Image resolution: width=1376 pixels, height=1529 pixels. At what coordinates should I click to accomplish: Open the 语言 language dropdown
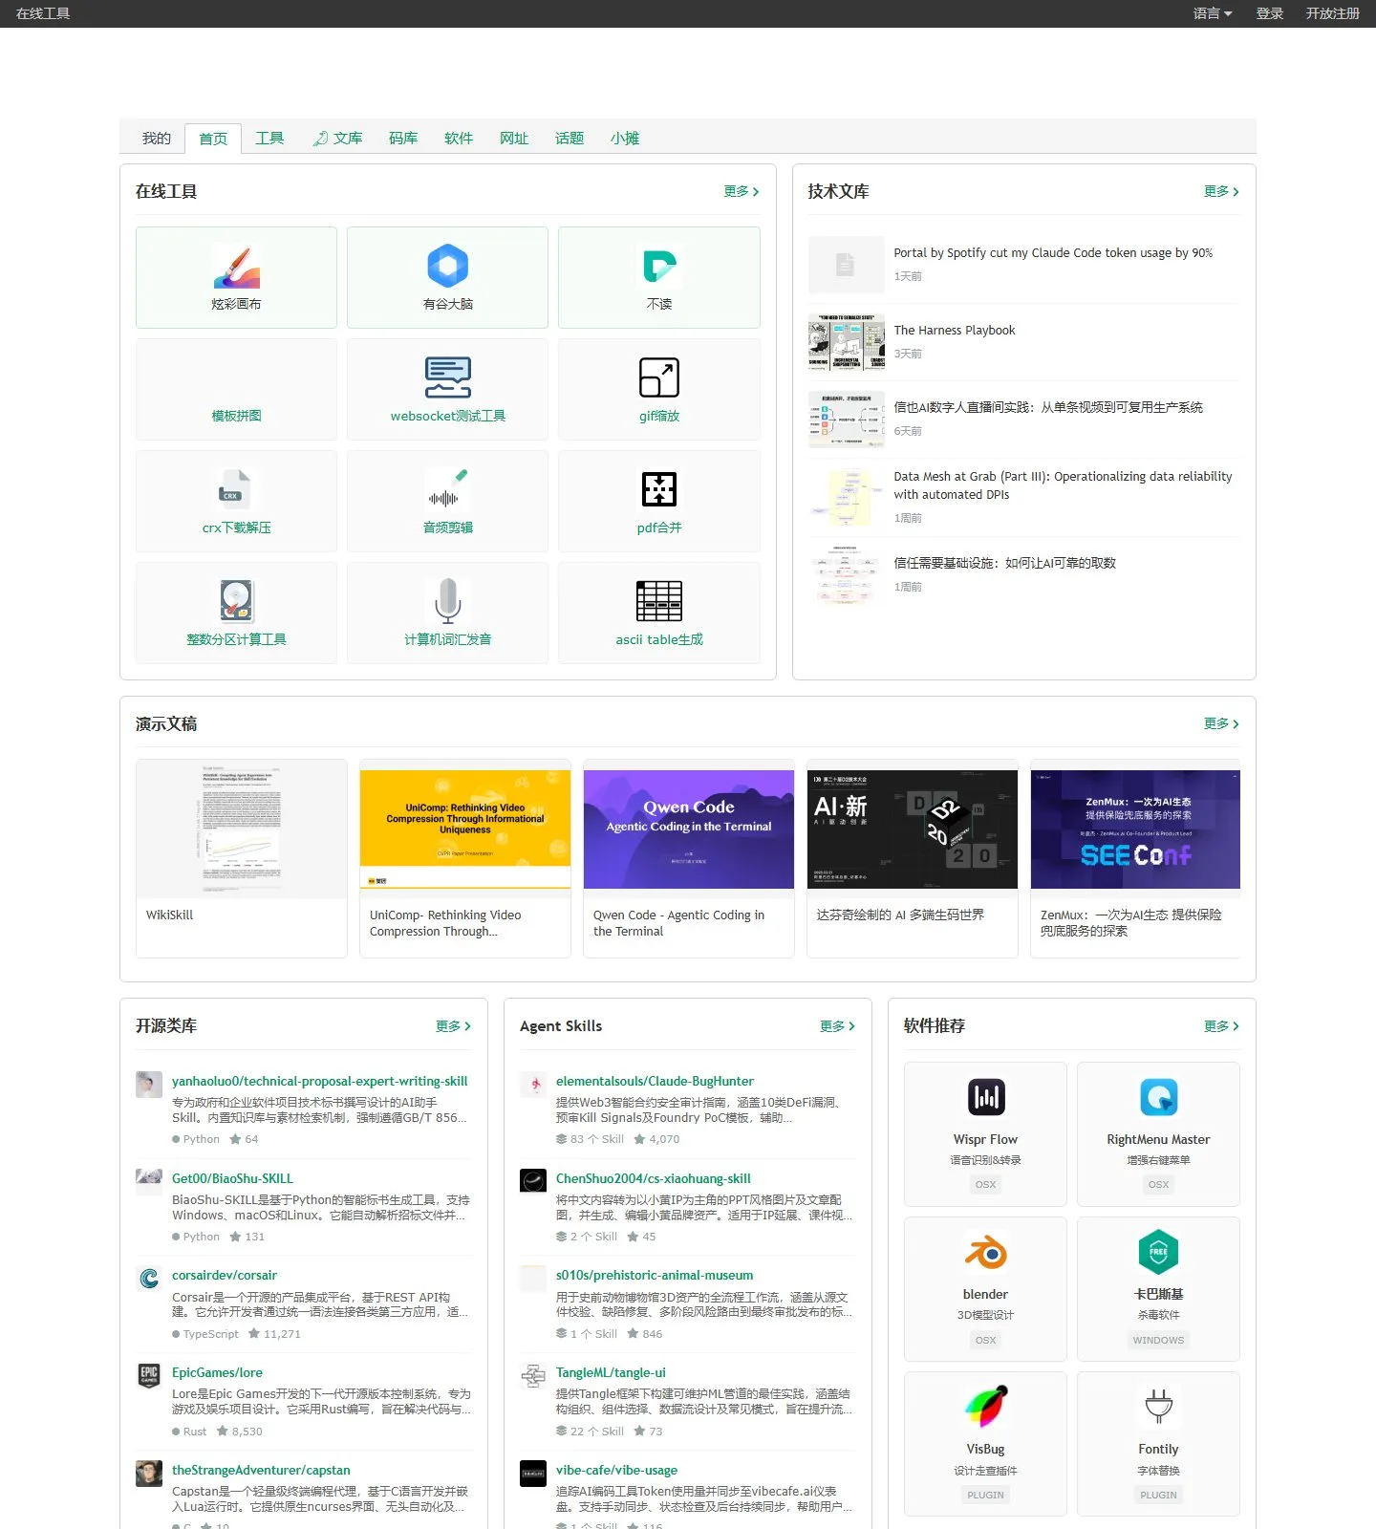(1213, 13)
